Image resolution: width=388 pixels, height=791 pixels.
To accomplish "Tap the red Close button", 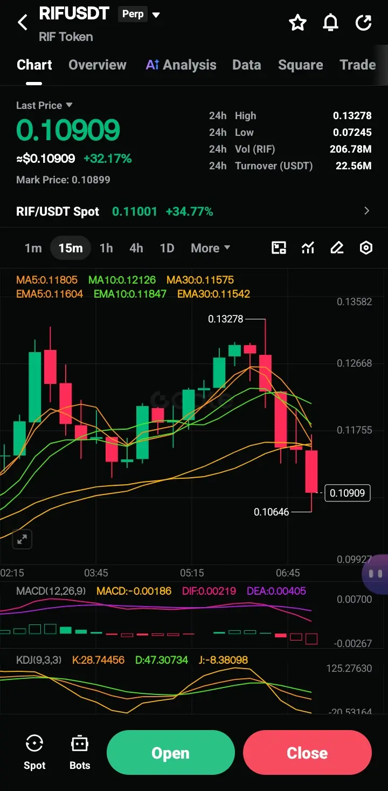I will click(x=307, y=753).
